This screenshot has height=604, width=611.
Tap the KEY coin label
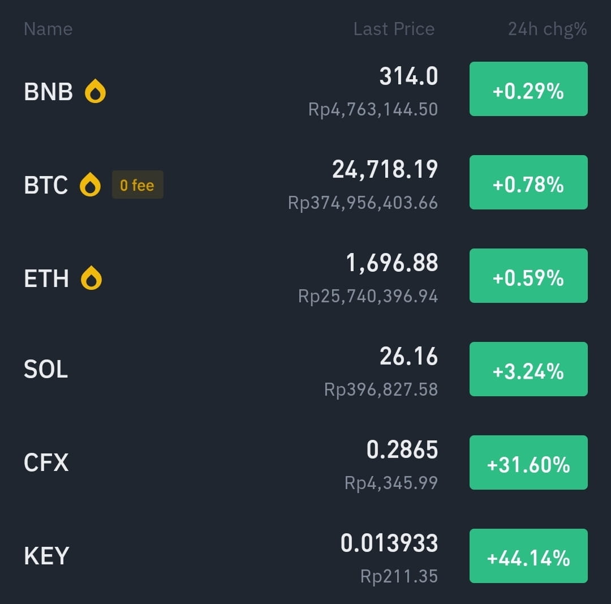45,555
